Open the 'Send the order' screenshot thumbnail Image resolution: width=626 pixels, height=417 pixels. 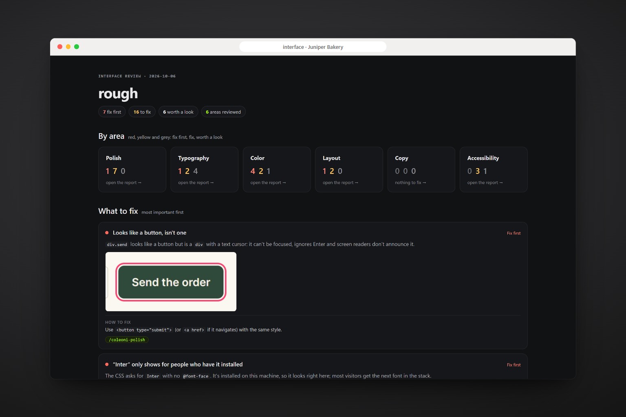coord(171,282)
